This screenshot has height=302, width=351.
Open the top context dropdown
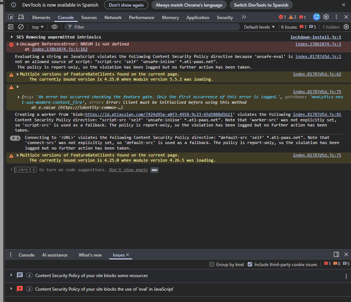[38, 27]
